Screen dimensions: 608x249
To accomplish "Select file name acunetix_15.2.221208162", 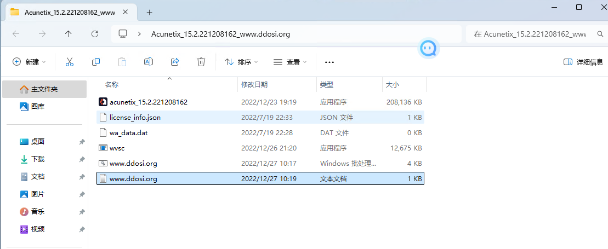I will (149, 102).
